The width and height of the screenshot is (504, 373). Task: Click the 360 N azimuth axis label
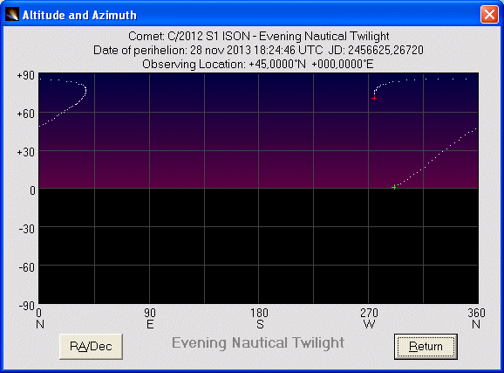click(x=476, y=318)
